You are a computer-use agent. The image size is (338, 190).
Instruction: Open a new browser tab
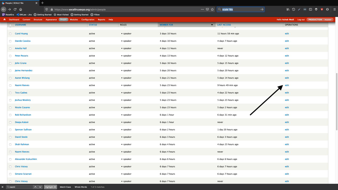(x=43, y=3)
